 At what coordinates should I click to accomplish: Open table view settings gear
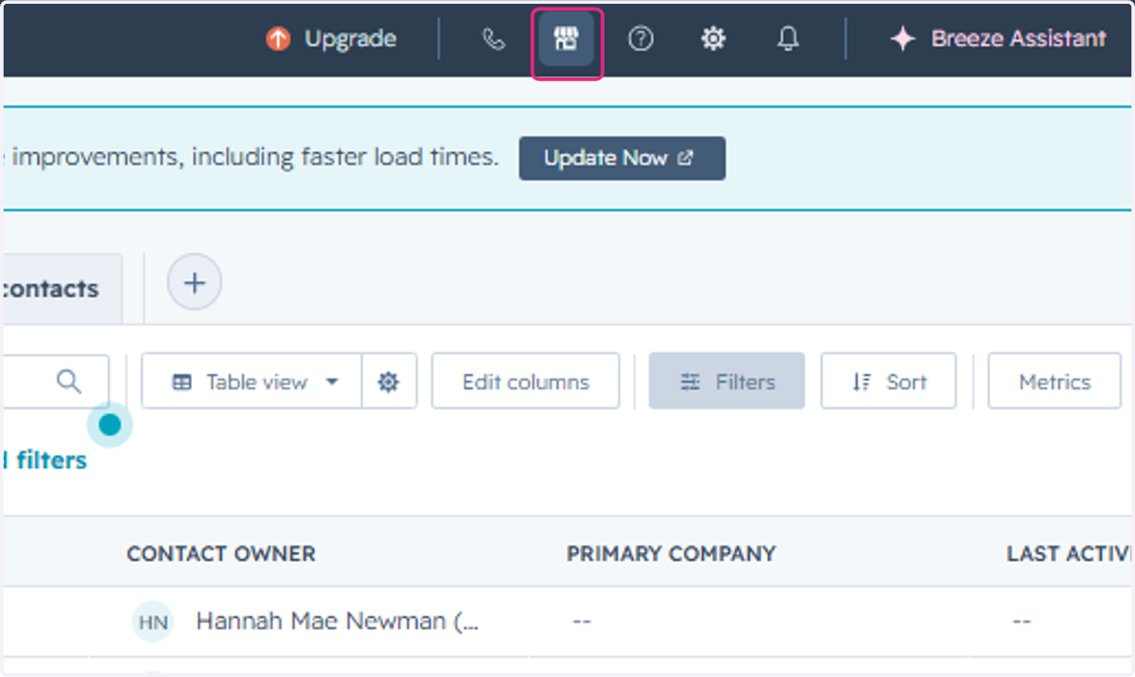point(389,382)
